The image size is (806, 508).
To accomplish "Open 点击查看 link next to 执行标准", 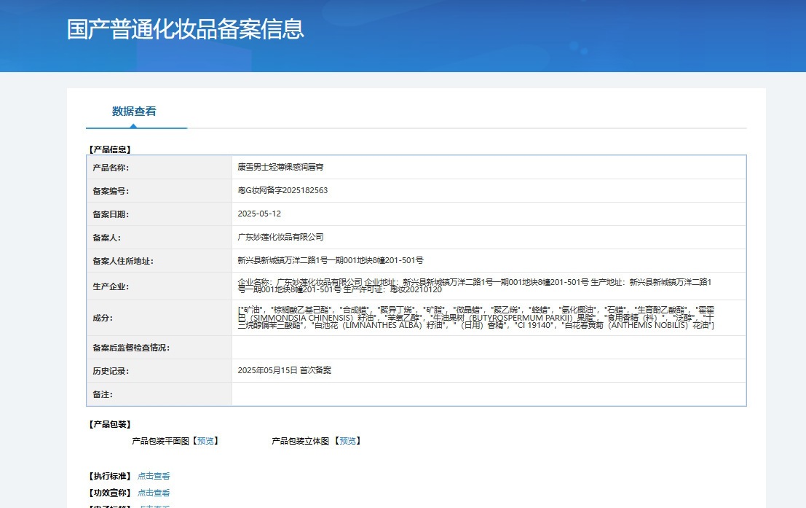I will [154, 476].
